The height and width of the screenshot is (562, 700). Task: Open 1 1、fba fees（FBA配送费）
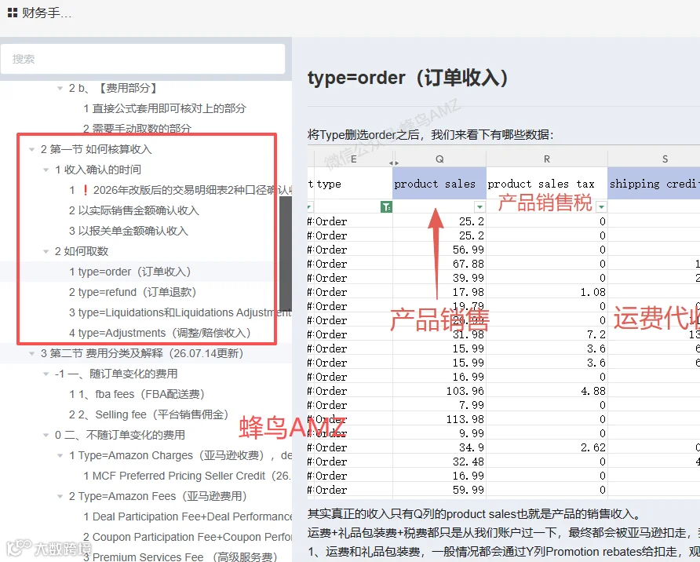[137, 394]
